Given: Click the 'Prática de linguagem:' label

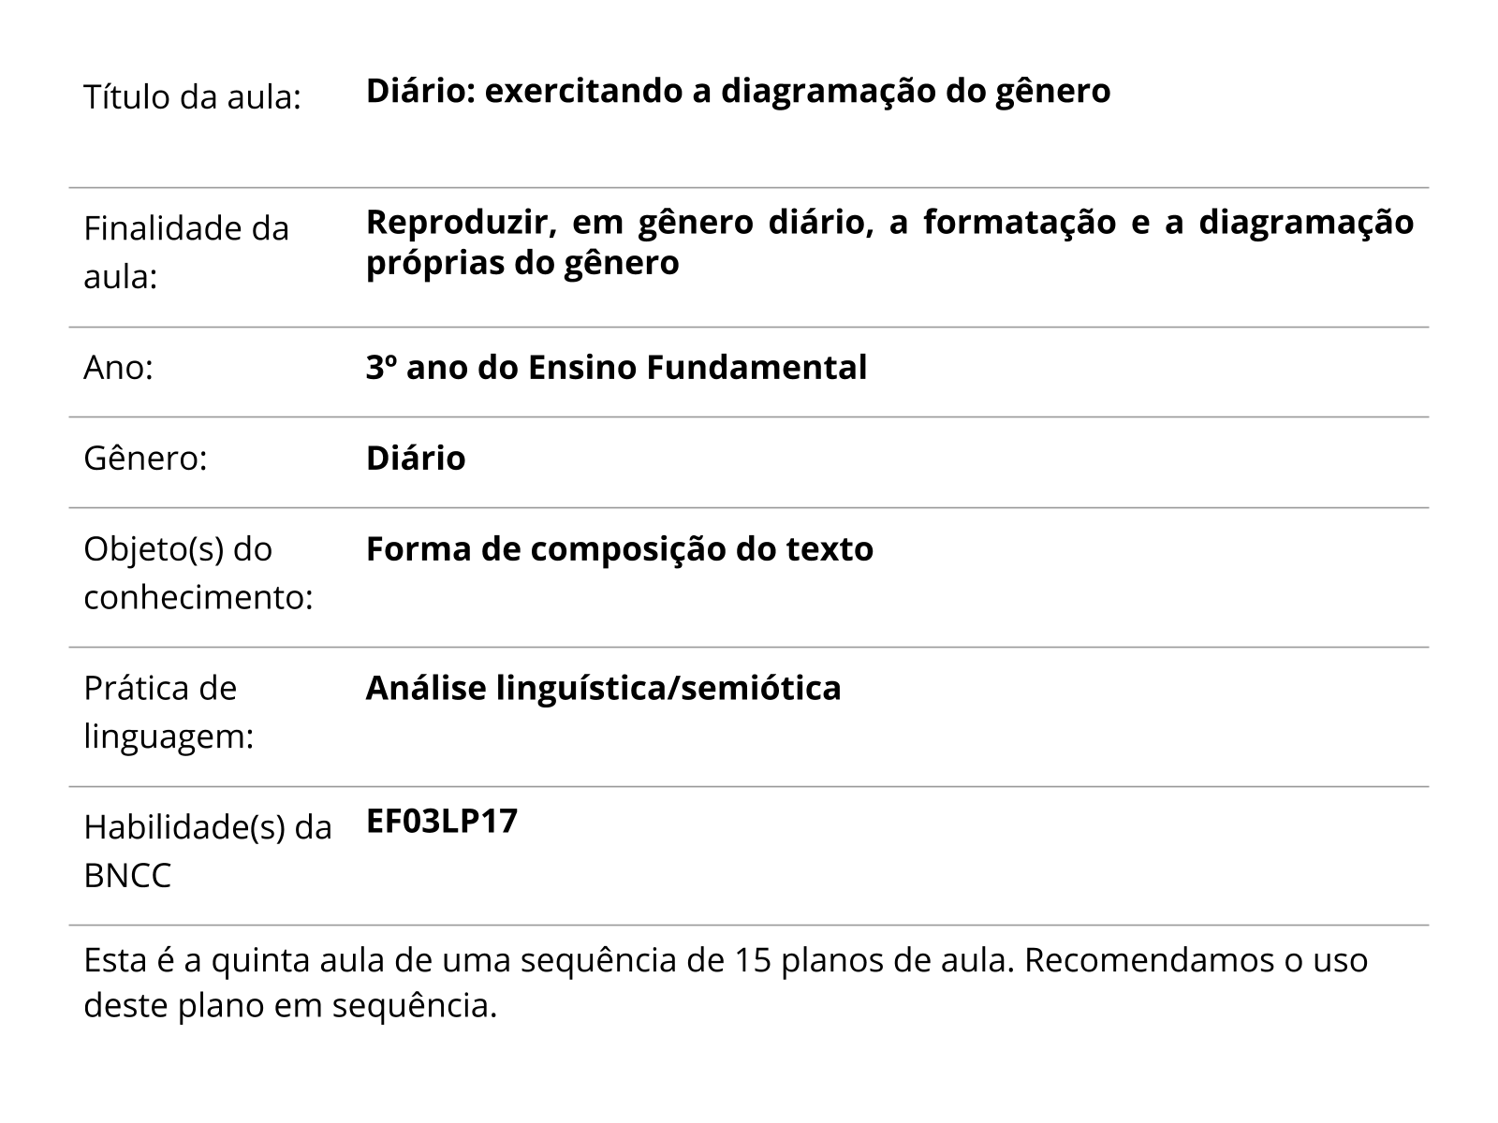Looking at the screenshot, I should pos(169,712).
